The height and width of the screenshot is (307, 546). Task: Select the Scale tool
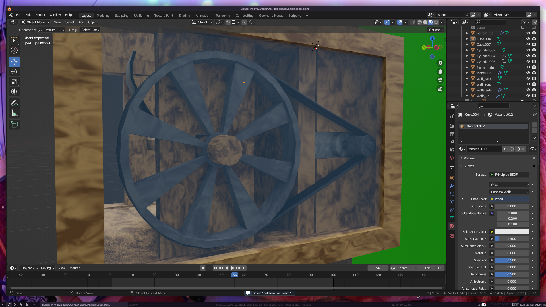tap(14, 82)
